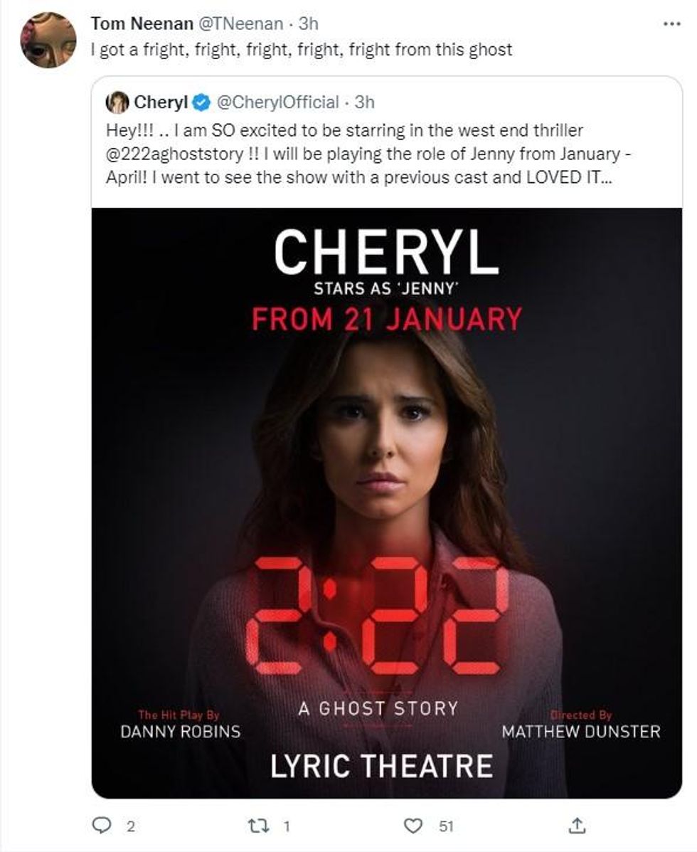Open Tom Neenan's profile avatar

tap(48, 40)
